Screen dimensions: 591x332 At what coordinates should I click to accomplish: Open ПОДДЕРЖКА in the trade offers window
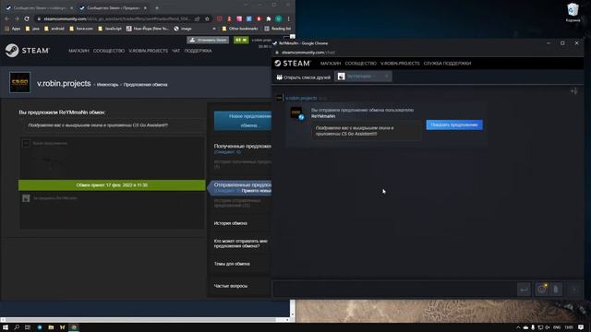pos(198,51)
